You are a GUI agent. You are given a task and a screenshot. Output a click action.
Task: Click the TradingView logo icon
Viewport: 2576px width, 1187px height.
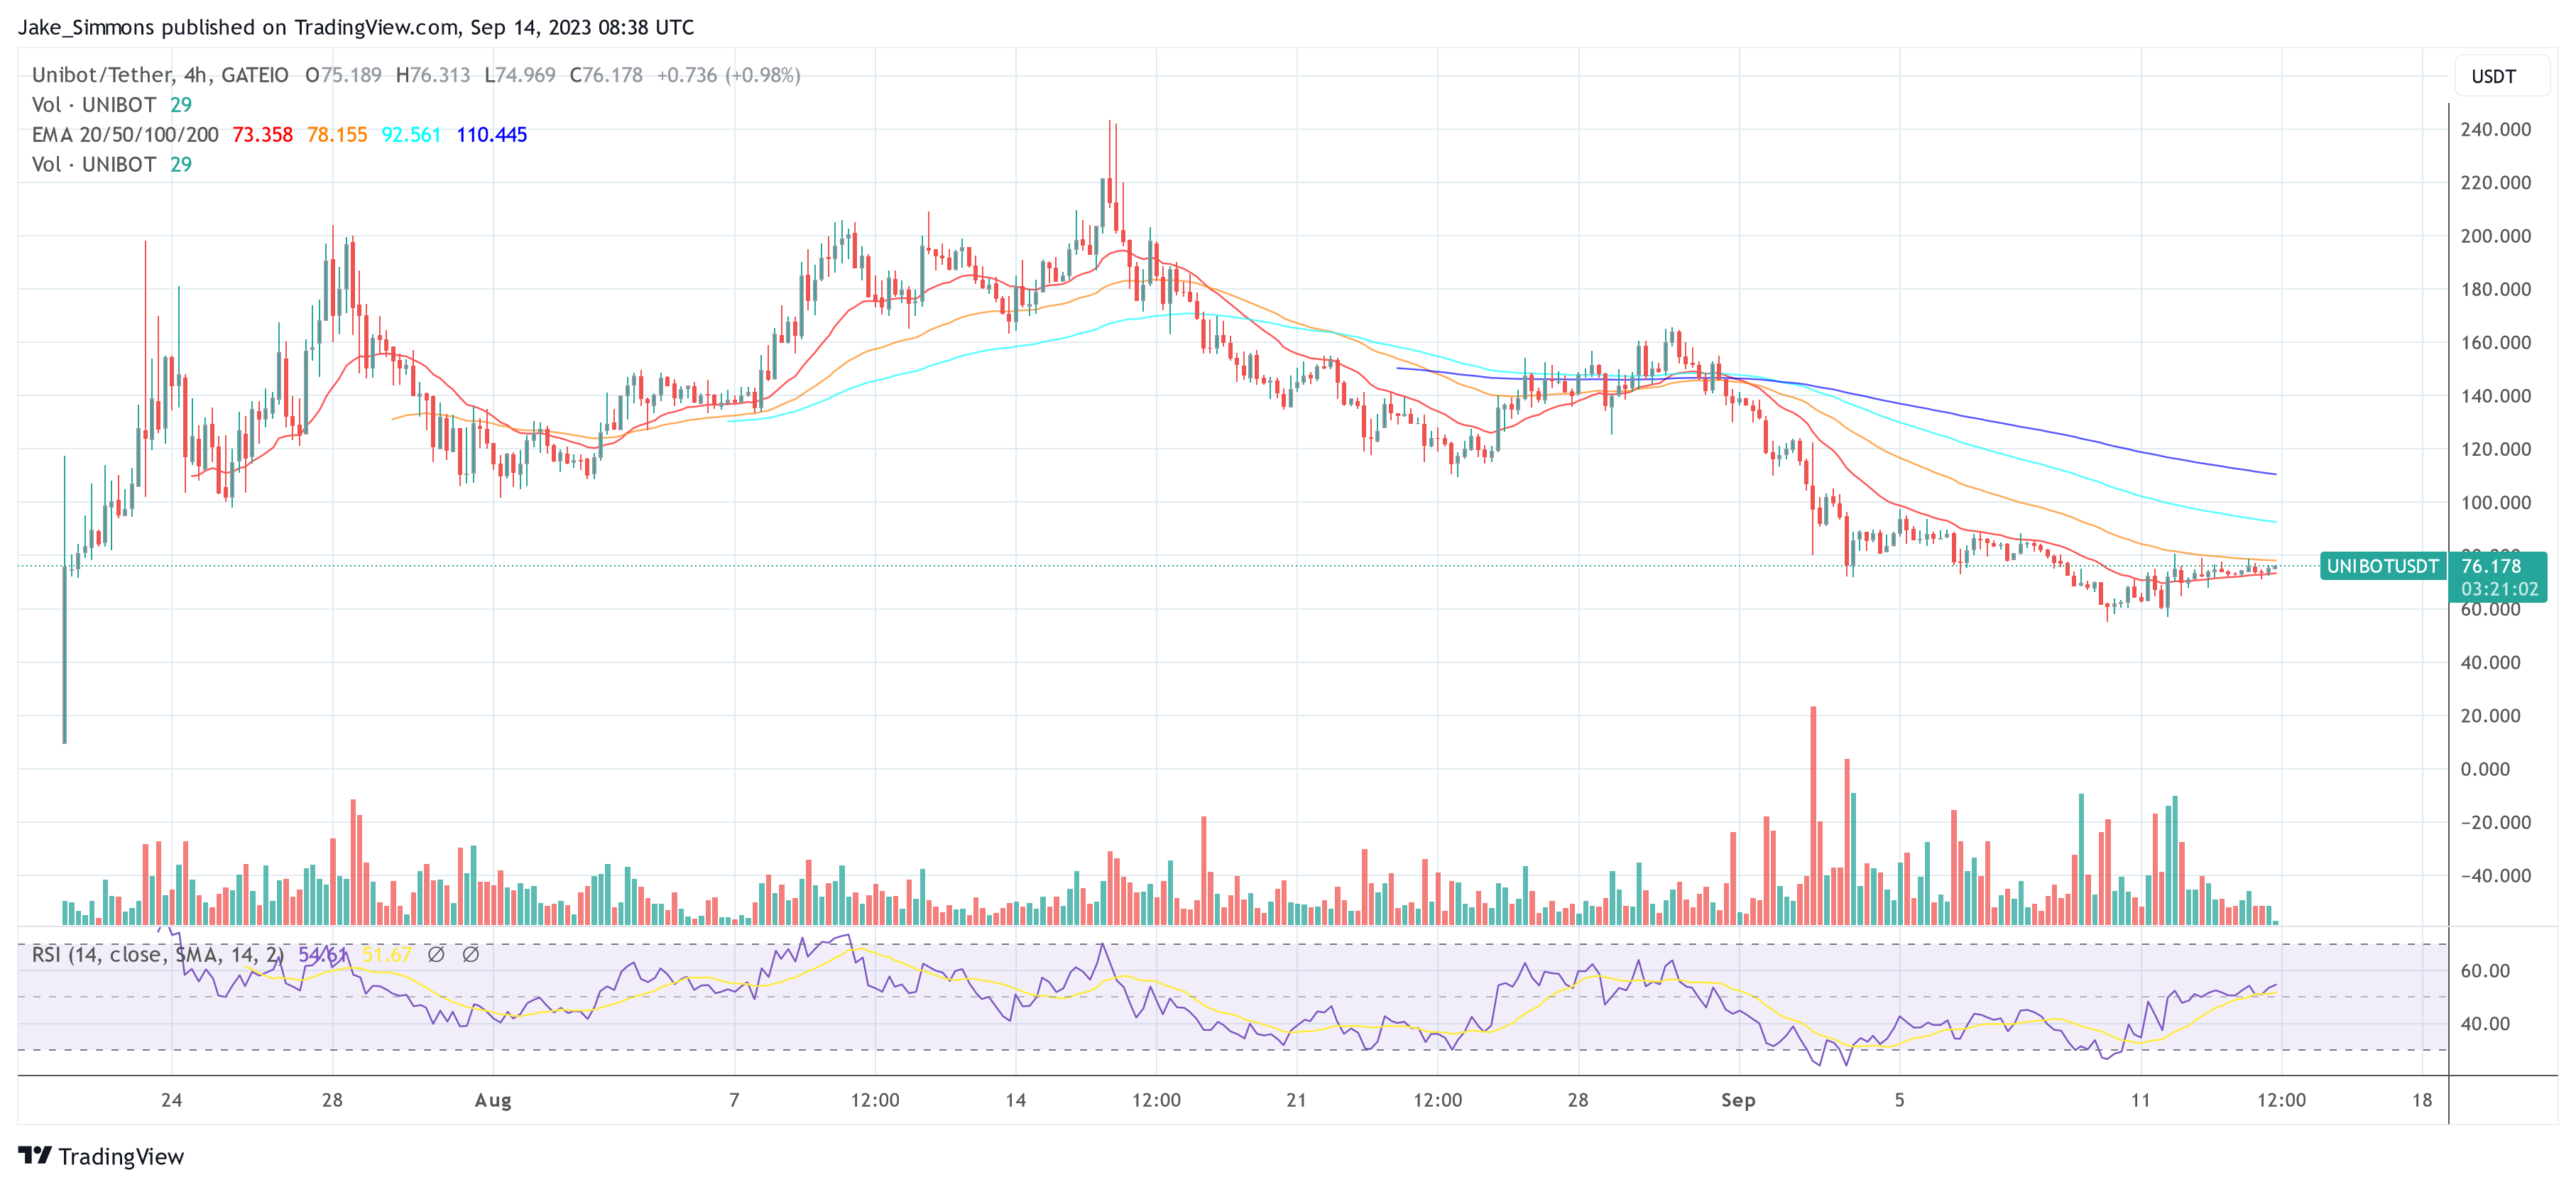pyautogui.click(x=35, y=1156)
